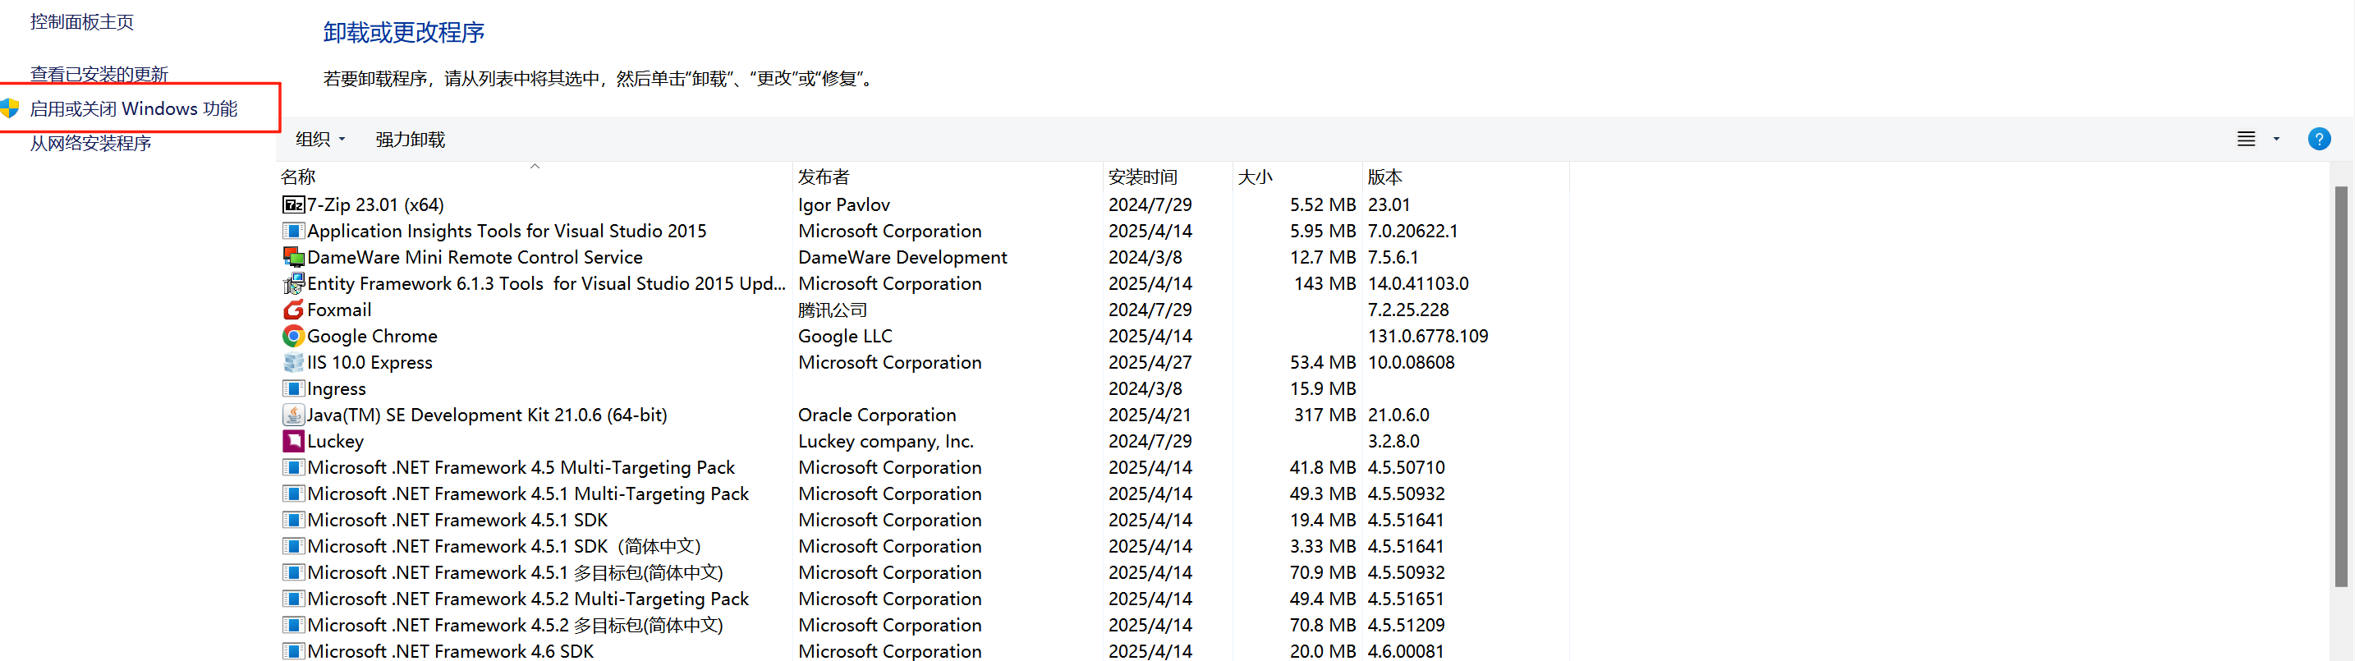
Task: Click the DameWare Mini Remote Control icon
Action: point(292,258)
